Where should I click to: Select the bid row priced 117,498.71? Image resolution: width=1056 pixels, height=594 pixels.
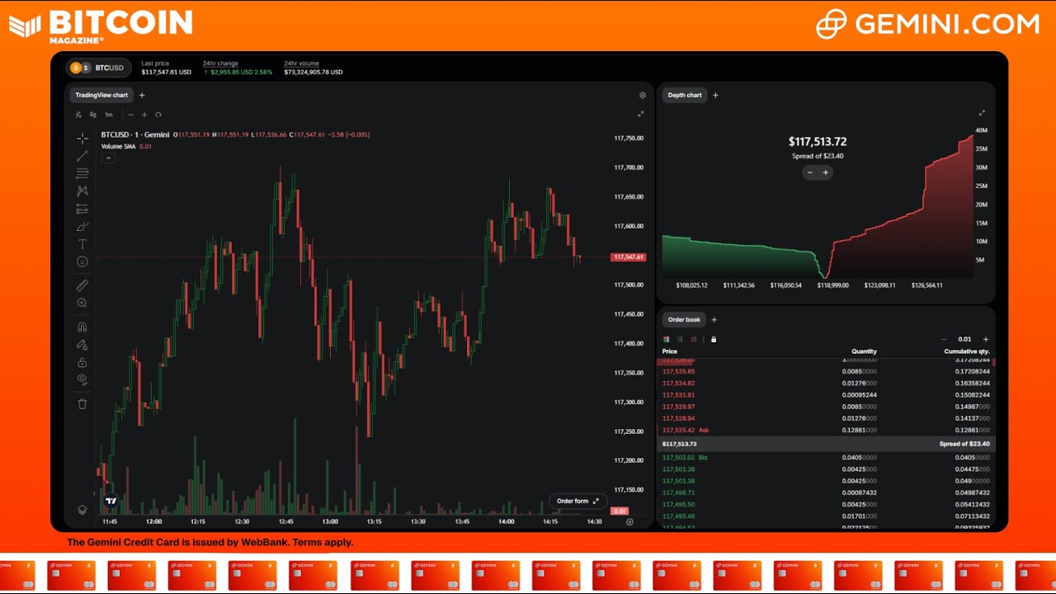click(826, 493)
